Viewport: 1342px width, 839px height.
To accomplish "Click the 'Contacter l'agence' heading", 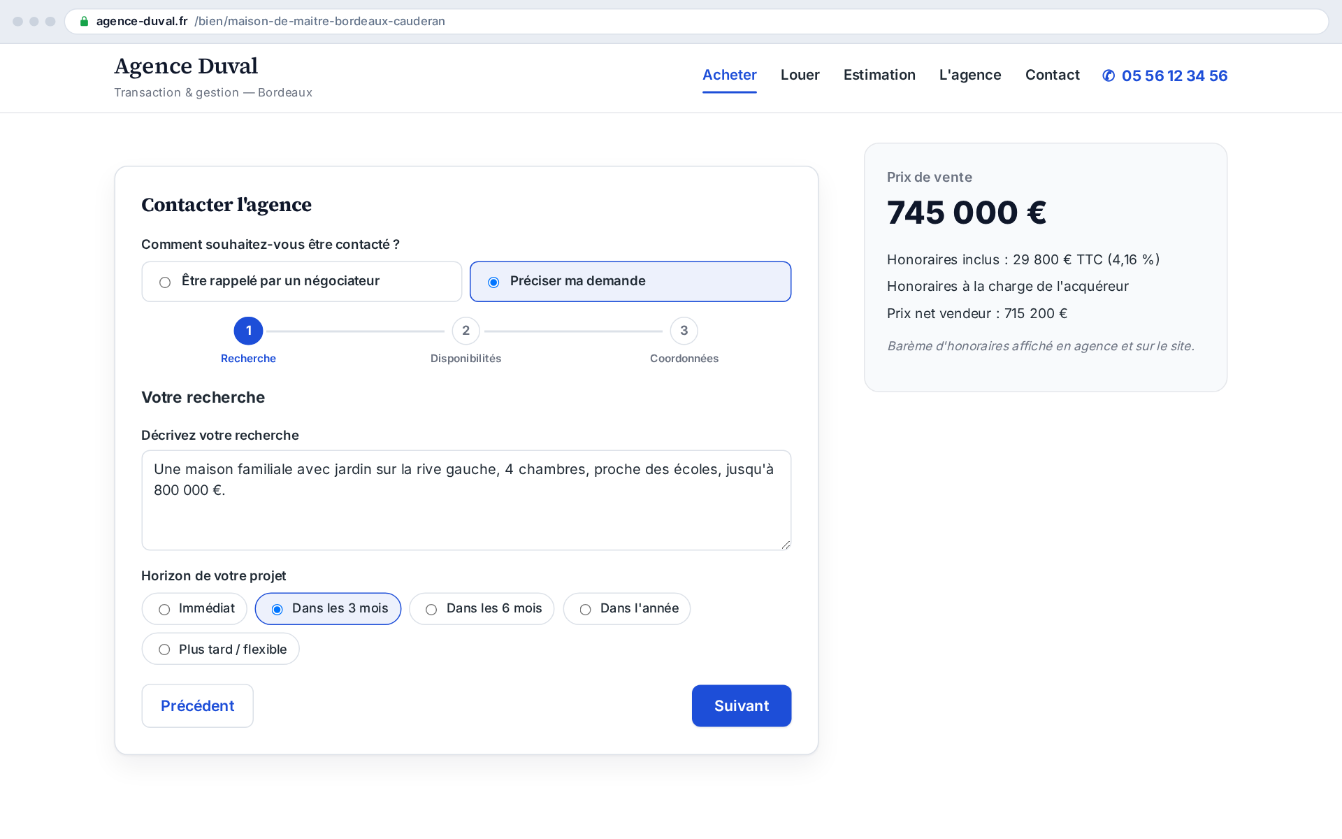I will pyautogui.click(x=226, y=205).
